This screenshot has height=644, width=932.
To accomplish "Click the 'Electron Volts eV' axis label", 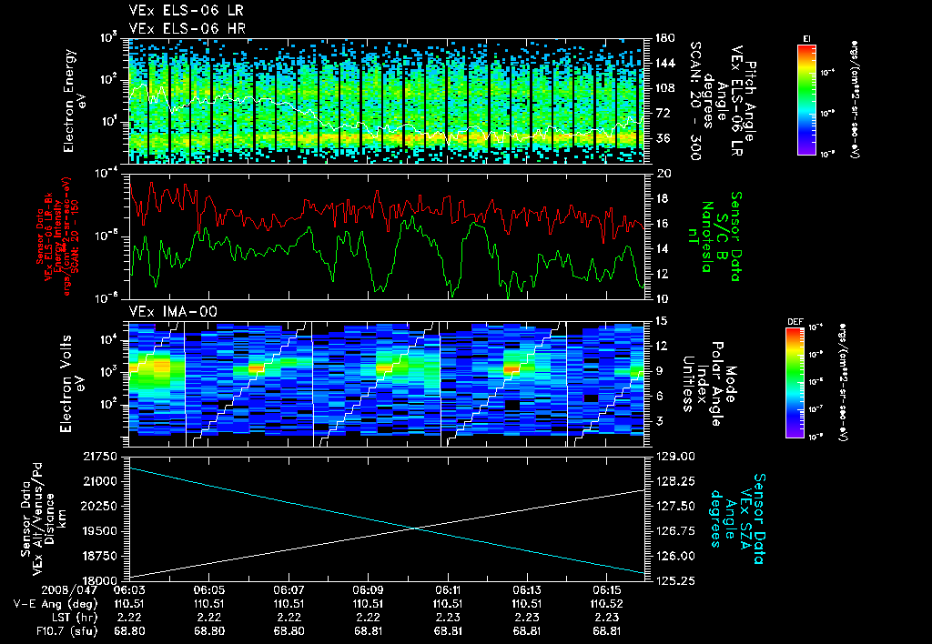I will pos(71,384).
